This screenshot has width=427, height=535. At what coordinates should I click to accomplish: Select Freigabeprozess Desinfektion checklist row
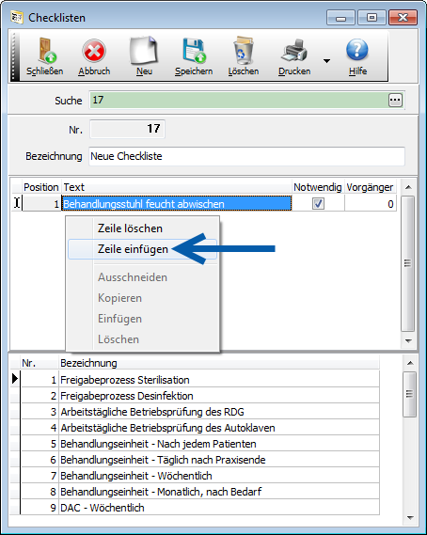coord(200,396)
